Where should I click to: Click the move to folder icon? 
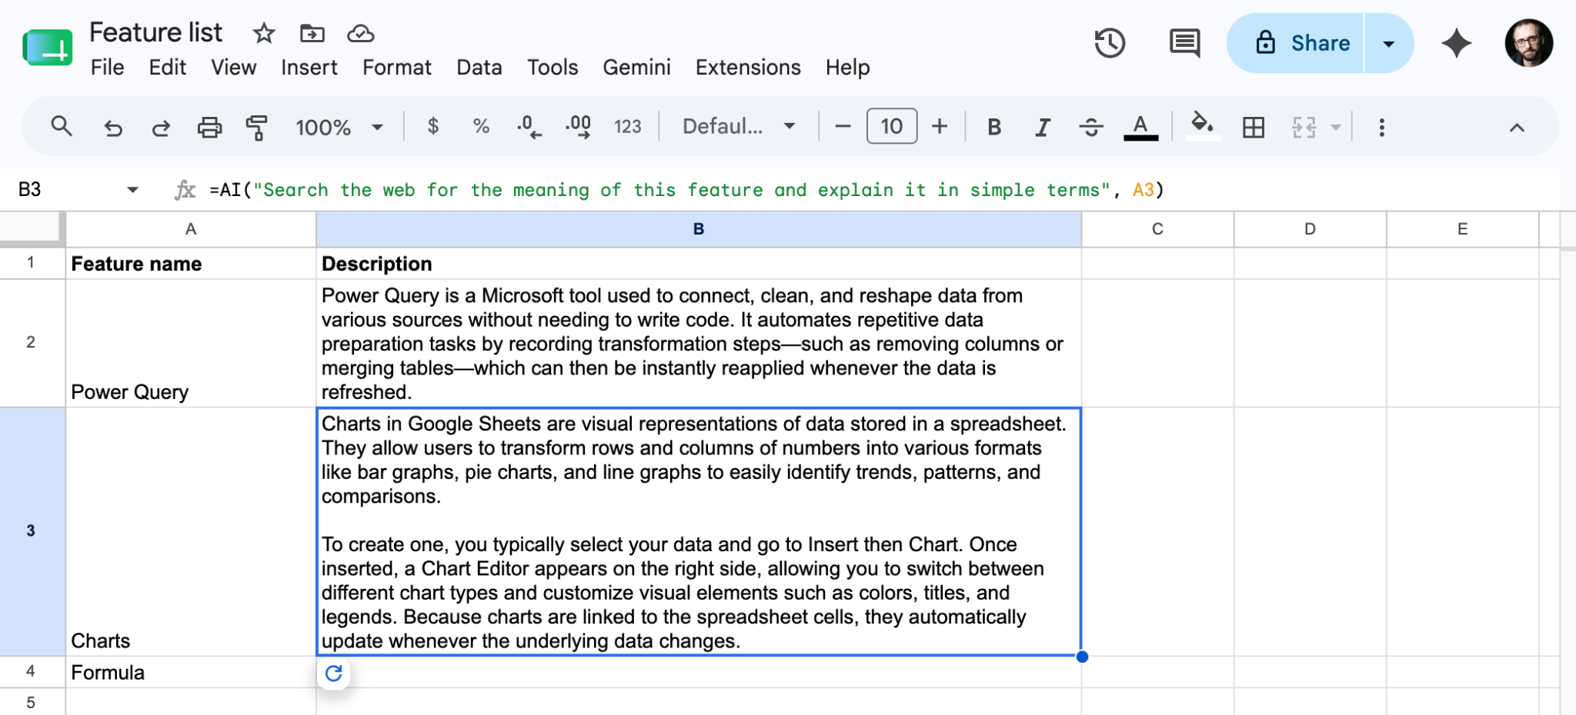[312, 34]
